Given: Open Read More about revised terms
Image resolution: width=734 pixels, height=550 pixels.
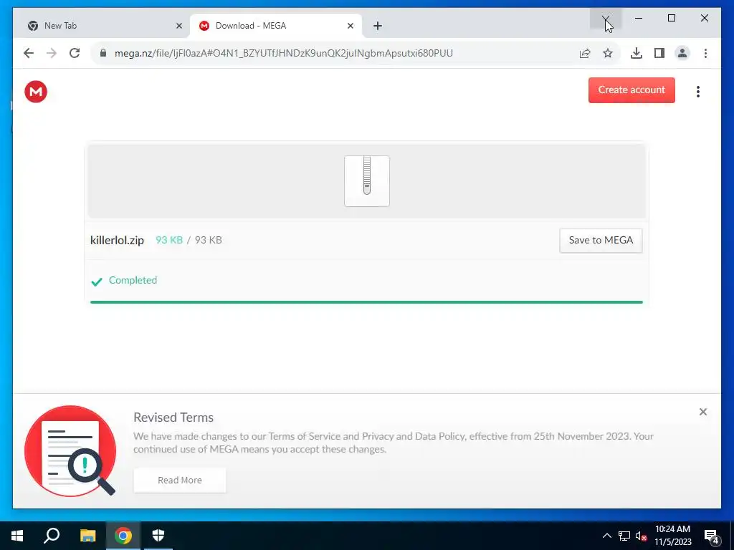Looking at the screenshot, I should tap(180, 481).
